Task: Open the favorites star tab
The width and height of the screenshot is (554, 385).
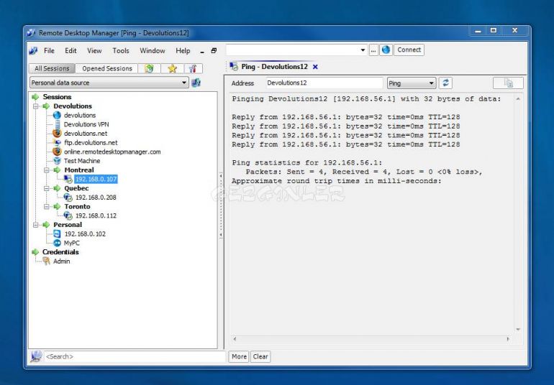Action: click(x=172, y=68)
